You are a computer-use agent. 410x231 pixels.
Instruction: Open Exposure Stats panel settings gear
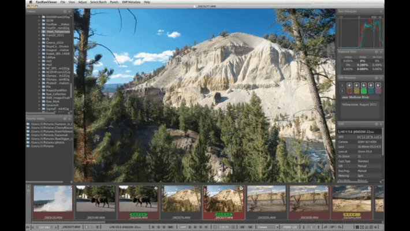pyautogui.click(x=377, y=52)
